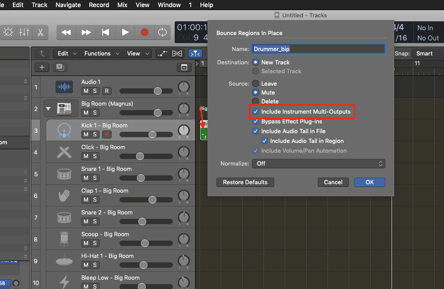Click the No In MIDI display
Image resolution: width=444 pixels, height=289 pixels.
click(425, 28)
